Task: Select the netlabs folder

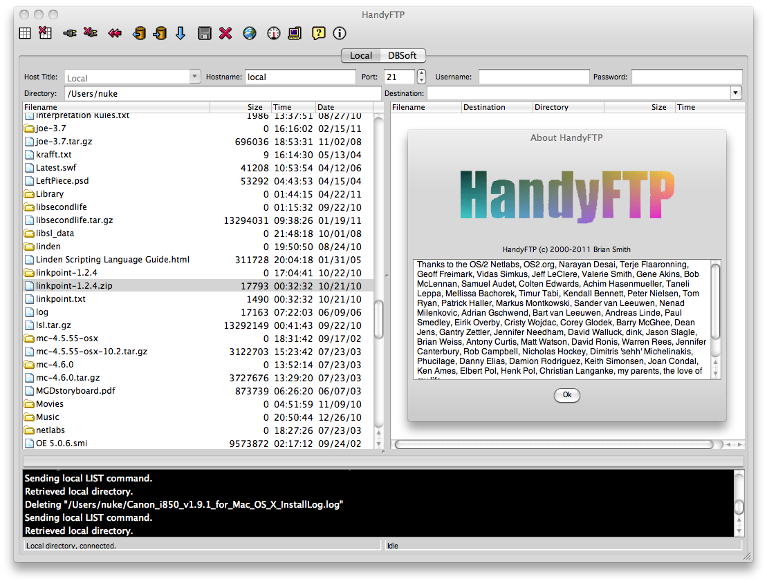Action: [x=50, y=430]
